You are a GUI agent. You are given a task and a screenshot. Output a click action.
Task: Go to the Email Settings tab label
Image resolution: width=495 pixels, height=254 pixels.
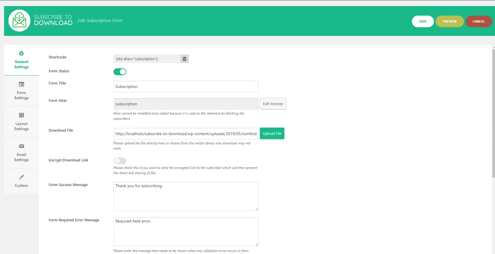tap(21, 157)
